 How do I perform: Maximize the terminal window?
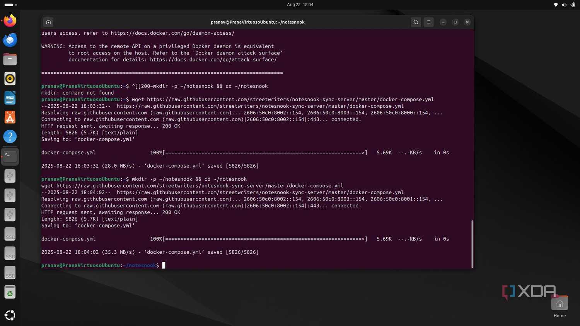[x=455, y=22]
